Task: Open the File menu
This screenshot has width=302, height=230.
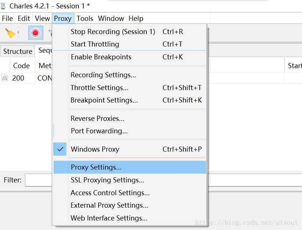Action: tap(7, 18)
